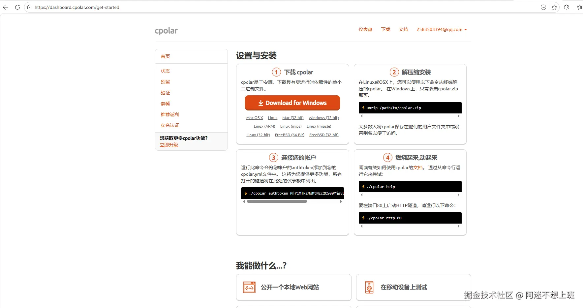This screenshot has width=583, height=308.
Task: Select 状态 in the left sidebar
Action: [x=165, y=71]
